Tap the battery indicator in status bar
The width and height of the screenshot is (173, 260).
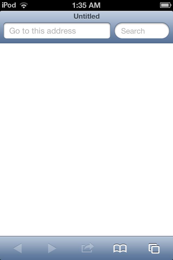pos(165,5)
